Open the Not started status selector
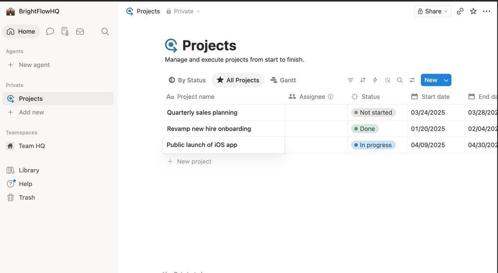The height and width of the screenshot is (273, 498). point(374,113)
